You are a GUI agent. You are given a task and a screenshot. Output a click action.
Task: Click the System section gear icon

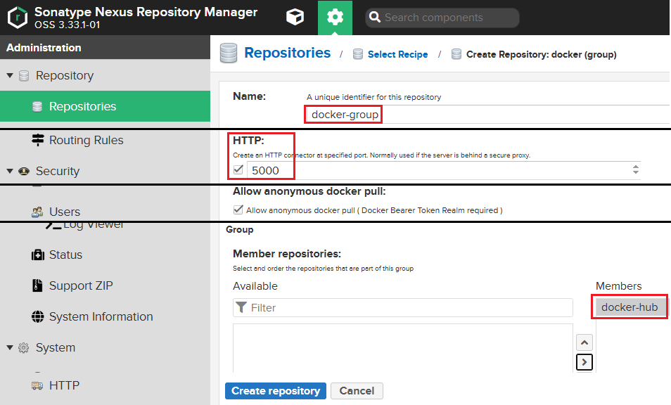pos(24,347)
